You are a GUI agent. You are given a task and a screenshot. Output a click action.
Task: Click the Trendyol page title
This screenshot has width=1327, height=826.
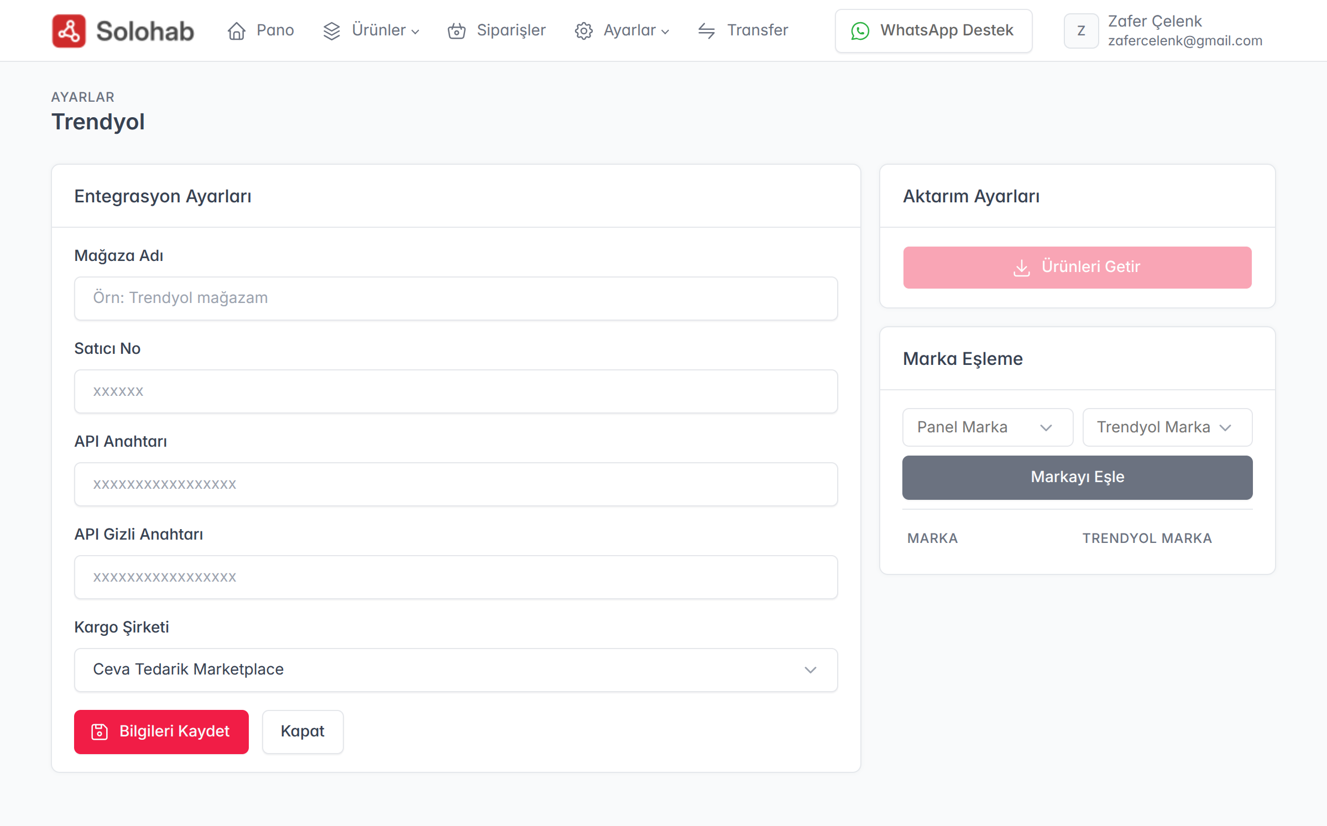(98, 122)
